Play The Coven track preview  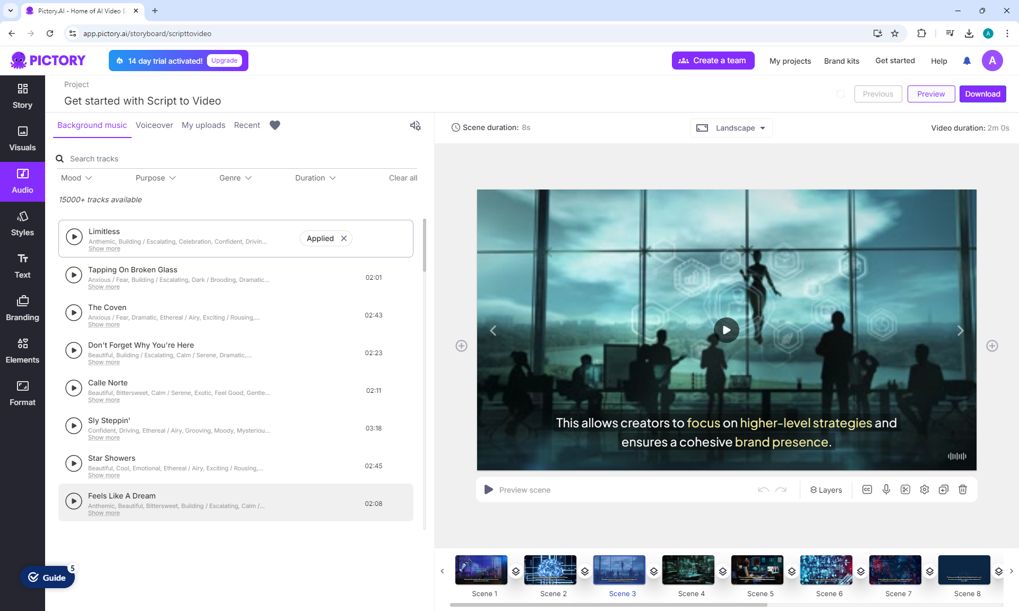pyautogui.click(x=74, y=313)
